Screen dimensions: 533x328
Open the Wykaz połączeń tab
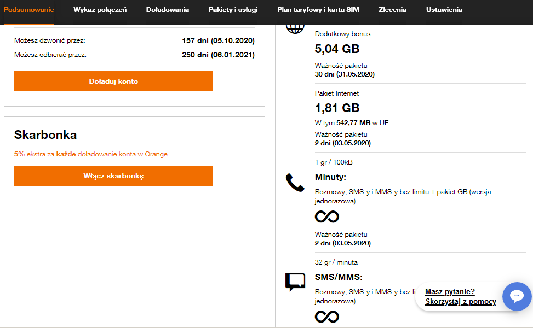click(100, 10)
